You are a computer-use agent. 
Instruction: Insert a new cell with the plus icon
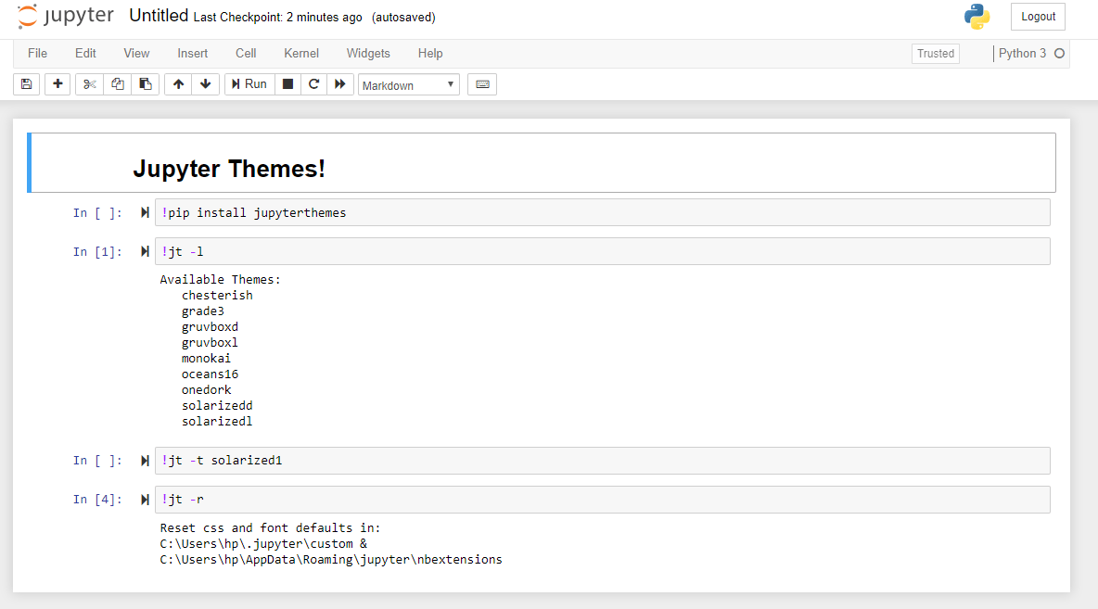57,83
